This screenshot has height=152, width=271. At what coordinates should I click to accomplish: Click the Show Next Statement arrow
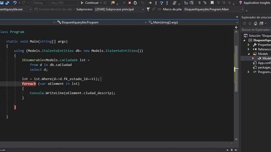click(x=150, y=3)
